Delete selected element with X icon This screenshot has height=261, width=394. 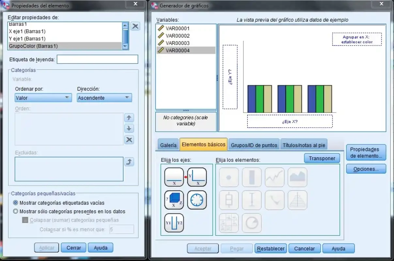point(135,26)
